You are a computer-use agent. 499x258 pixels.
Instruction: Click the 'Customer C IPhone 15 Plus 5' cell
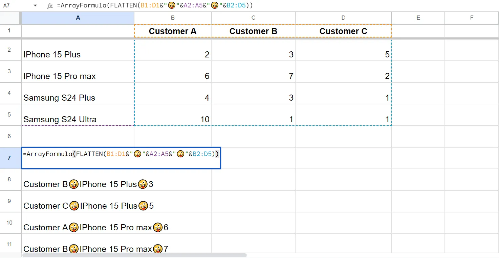point(78,202)
